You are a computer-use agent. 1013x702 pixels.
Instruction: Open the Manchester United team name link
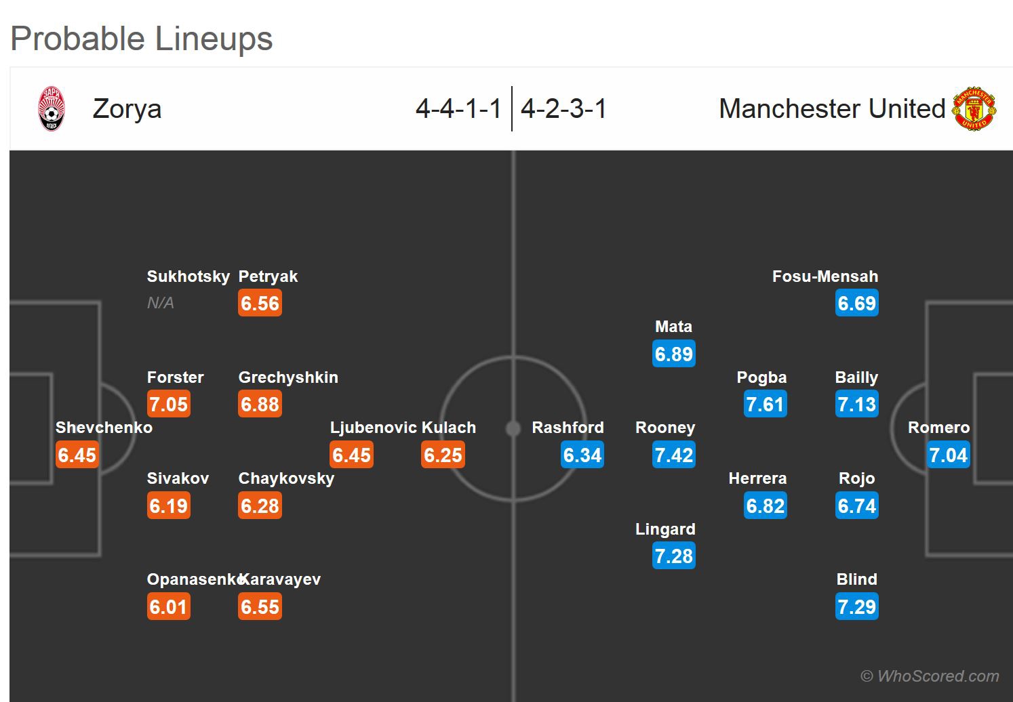831,108
